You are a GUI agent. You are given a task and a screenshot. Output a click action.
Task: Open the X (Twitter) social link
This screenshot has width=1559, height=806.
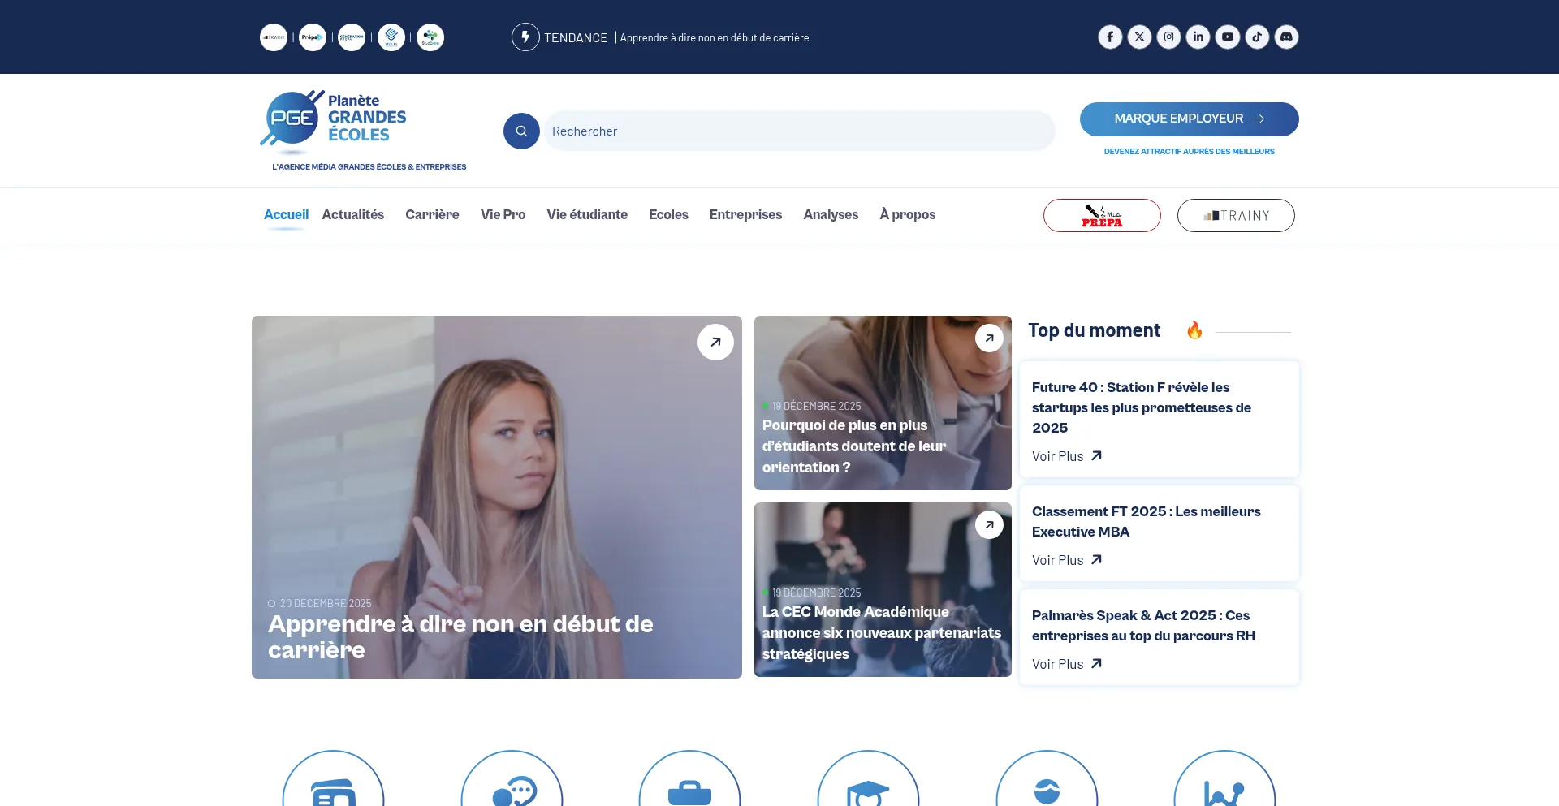click(1139, 37)
